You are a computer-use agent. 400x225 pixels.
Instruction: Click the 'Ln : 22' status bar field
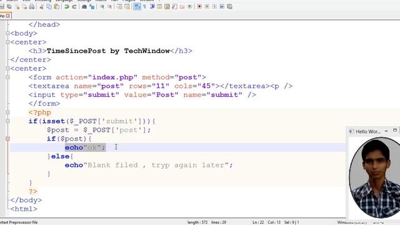point(258,222)
